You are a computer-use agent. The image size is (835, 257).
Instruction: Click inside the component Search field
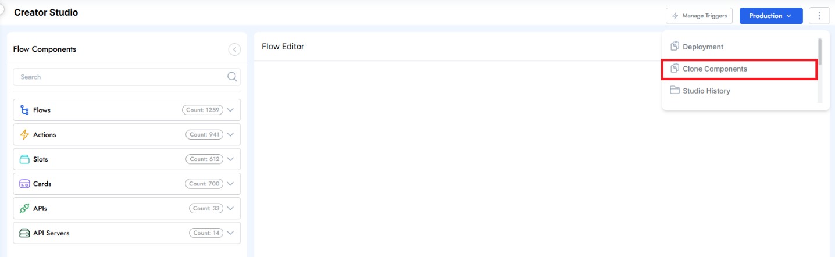(127, 77)
